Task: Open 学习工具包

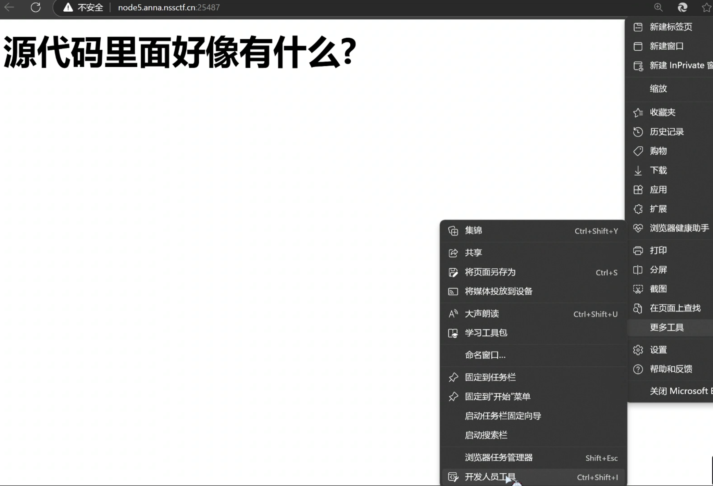Action: tap(533, 333)
